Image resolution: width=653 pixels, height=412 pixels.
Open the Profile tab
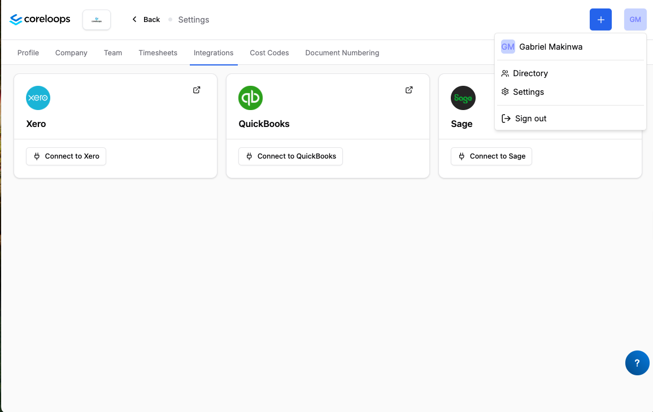point(28,53)
